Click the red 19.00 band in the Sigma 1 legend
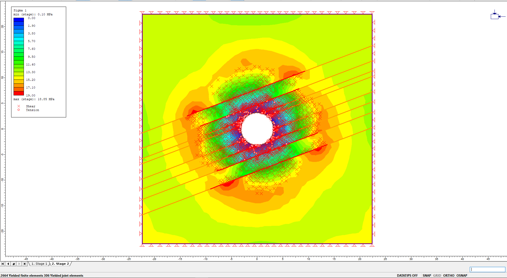507x278 pixels. [x=18, y=94]
